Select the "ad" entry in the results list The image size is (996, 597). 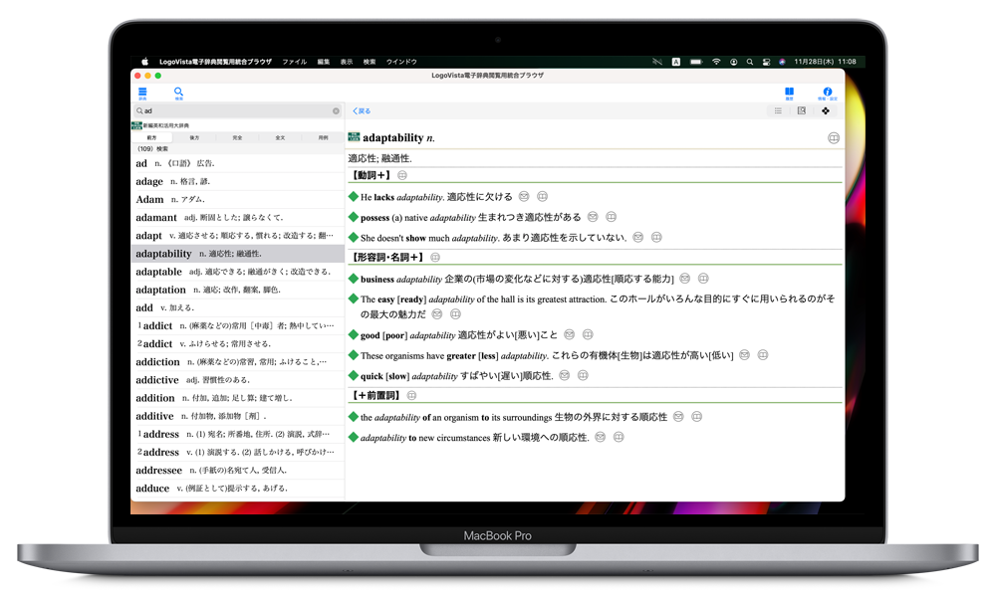coord(238,164)
